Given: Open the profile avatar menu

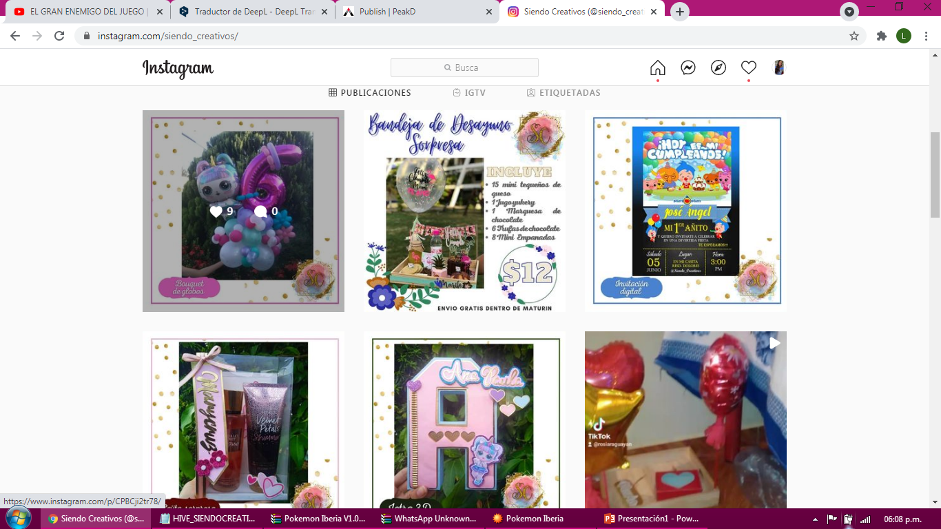Looking at the screenshot, I should pos(779,68).
